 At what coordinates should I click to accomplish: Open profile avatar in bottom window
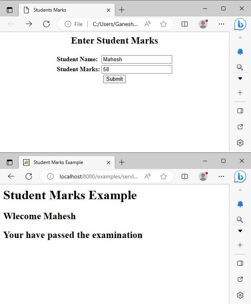(x=203, y=176)
